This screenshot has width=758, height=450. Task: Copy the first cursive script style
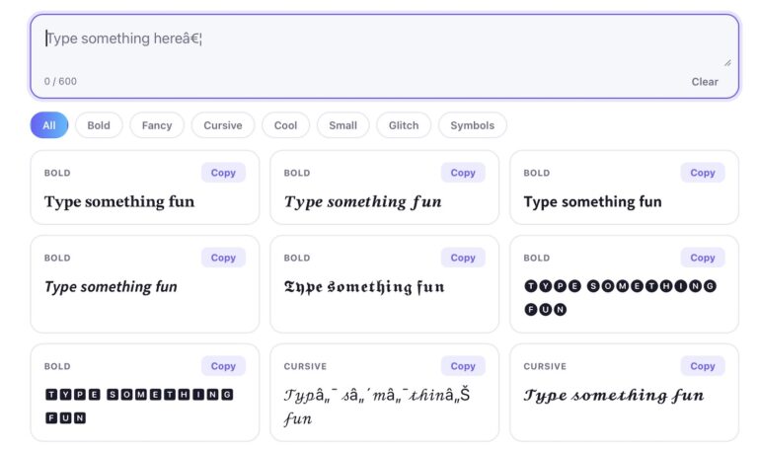click(463, 366)
